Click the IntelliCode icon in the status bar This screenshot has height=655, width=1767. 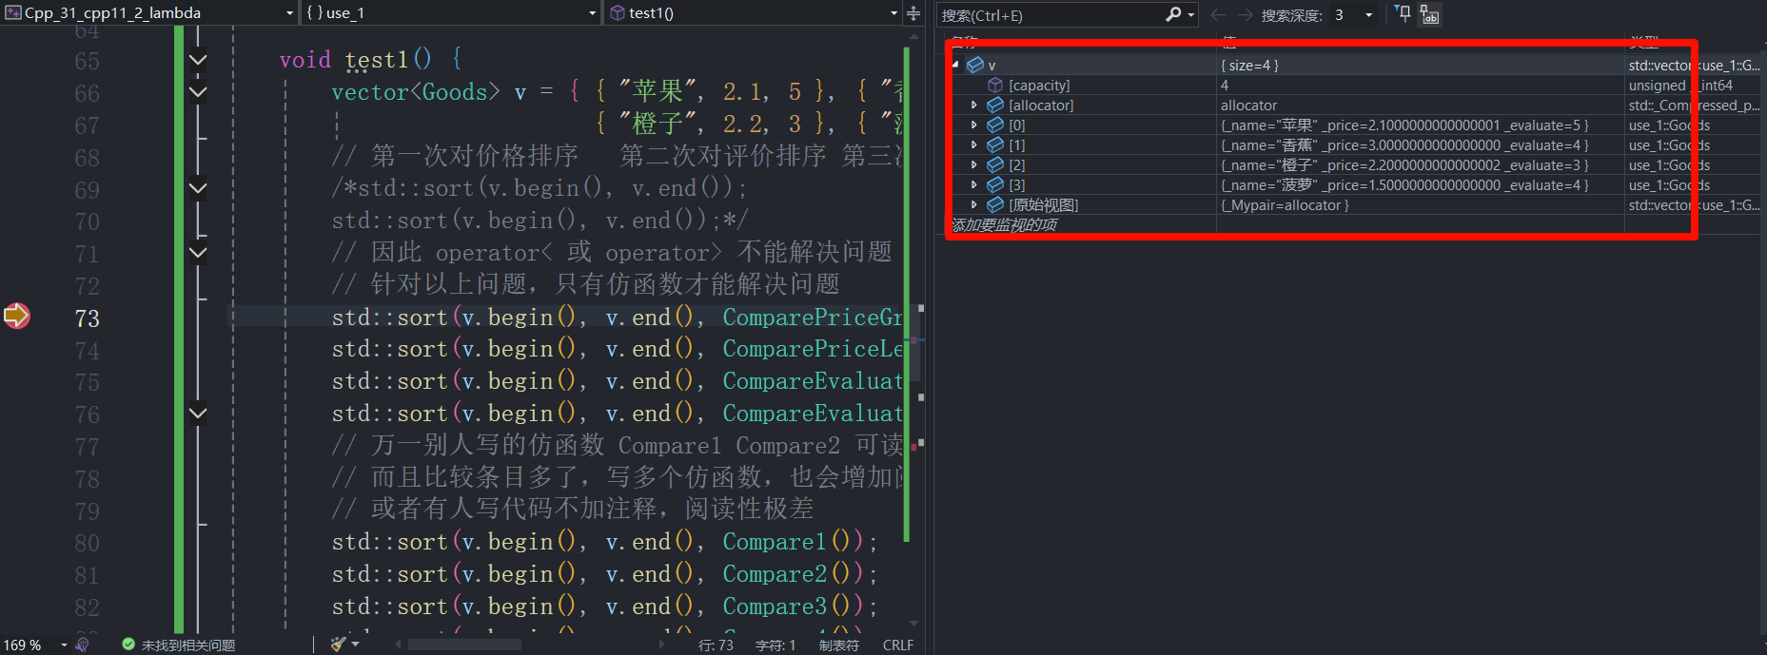82,645
